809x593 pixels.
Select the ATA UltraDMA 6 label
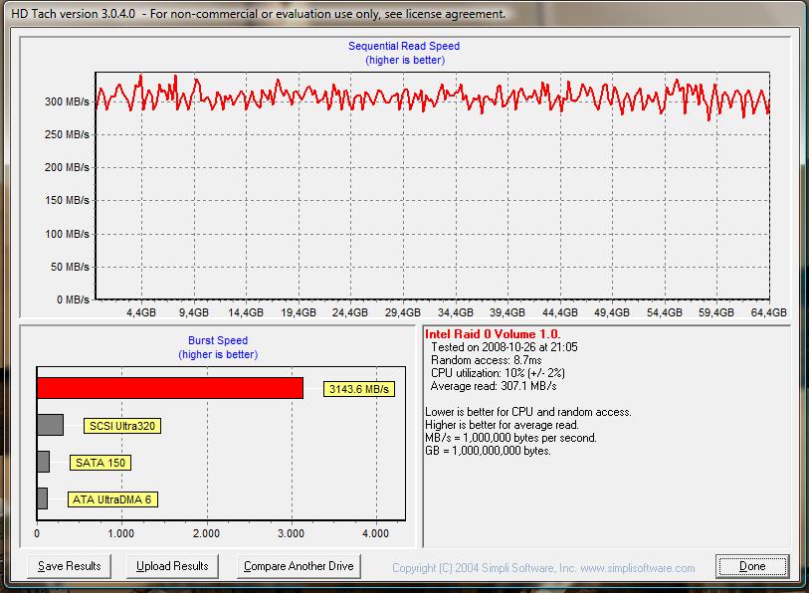click(112, 499)
